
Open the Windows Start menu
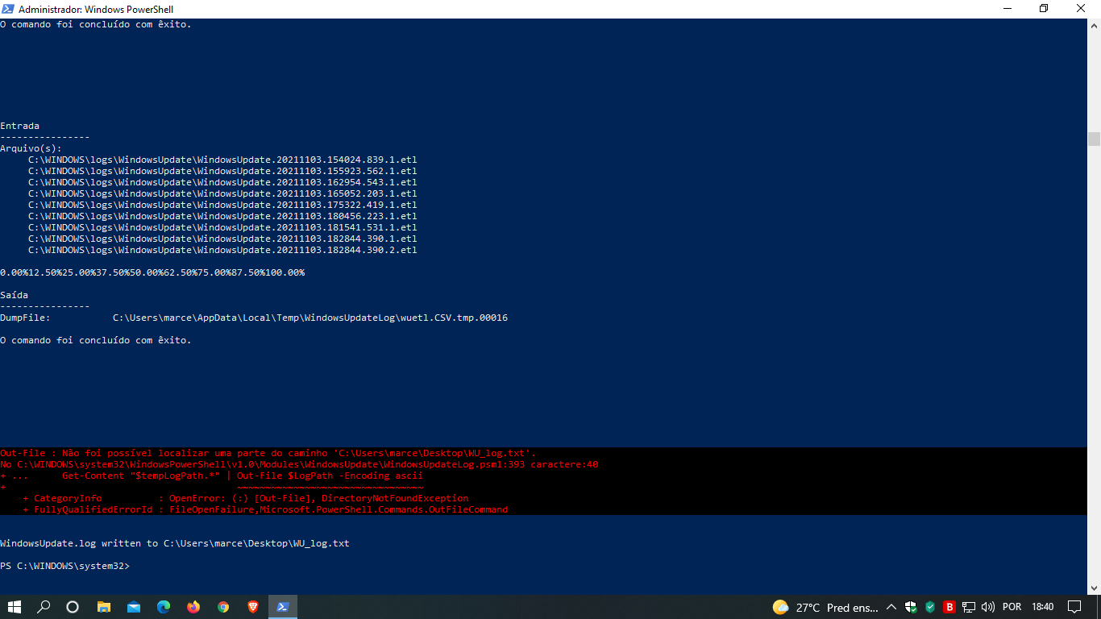pyautogui.click(x=14, y=607)
